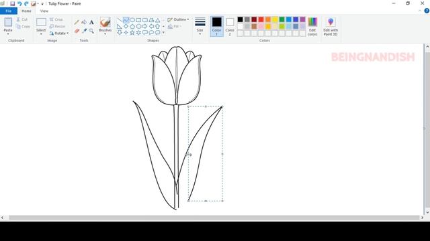This screenshot has height=241, width=430.
Task: Select the Color picker eyedropper tool
Action: (84, 31)
